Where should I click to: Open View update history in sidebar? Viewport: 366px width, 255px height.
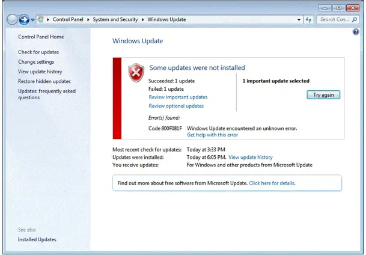click(x=40, y=72)
